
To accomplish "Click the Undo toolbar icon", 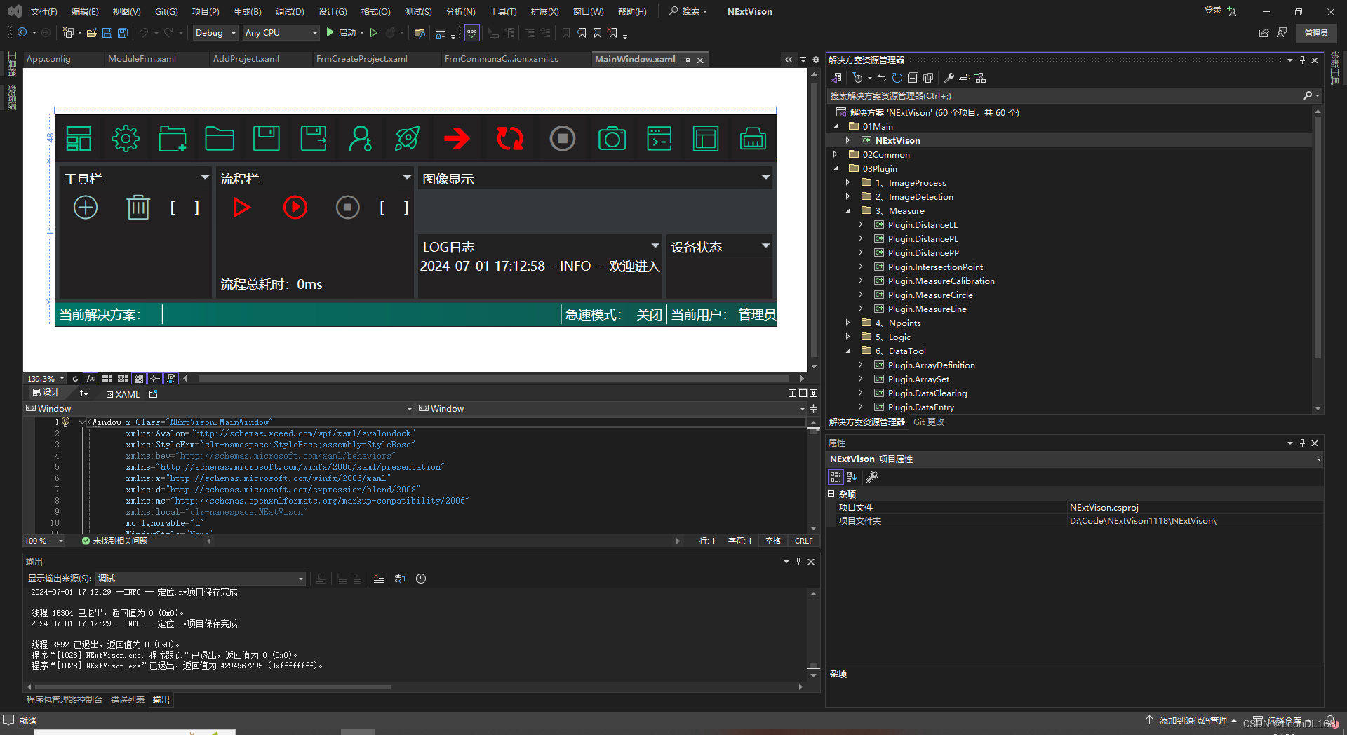I will click(143, 32).
